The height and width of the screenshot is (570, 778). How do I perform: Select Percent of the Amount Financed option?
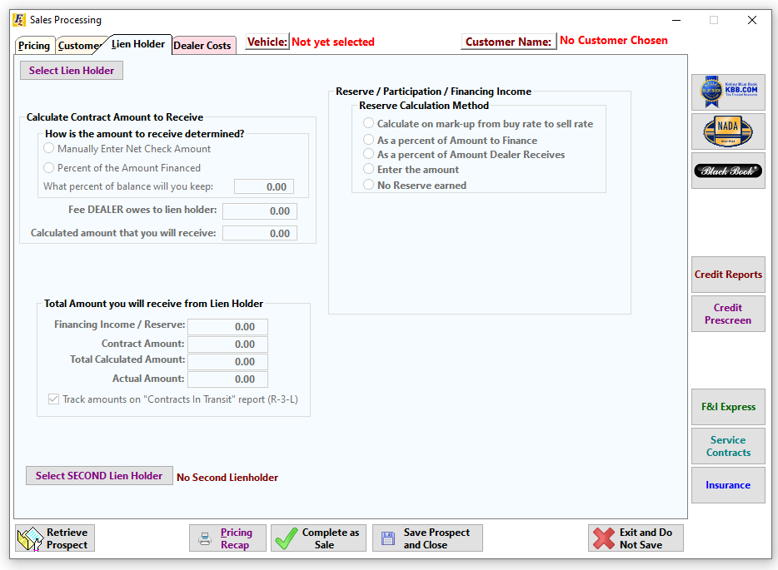(48, 167)
